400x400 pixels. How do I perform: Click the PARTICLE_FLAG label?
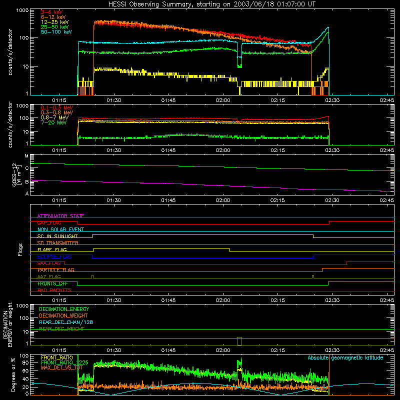(56, 270)
